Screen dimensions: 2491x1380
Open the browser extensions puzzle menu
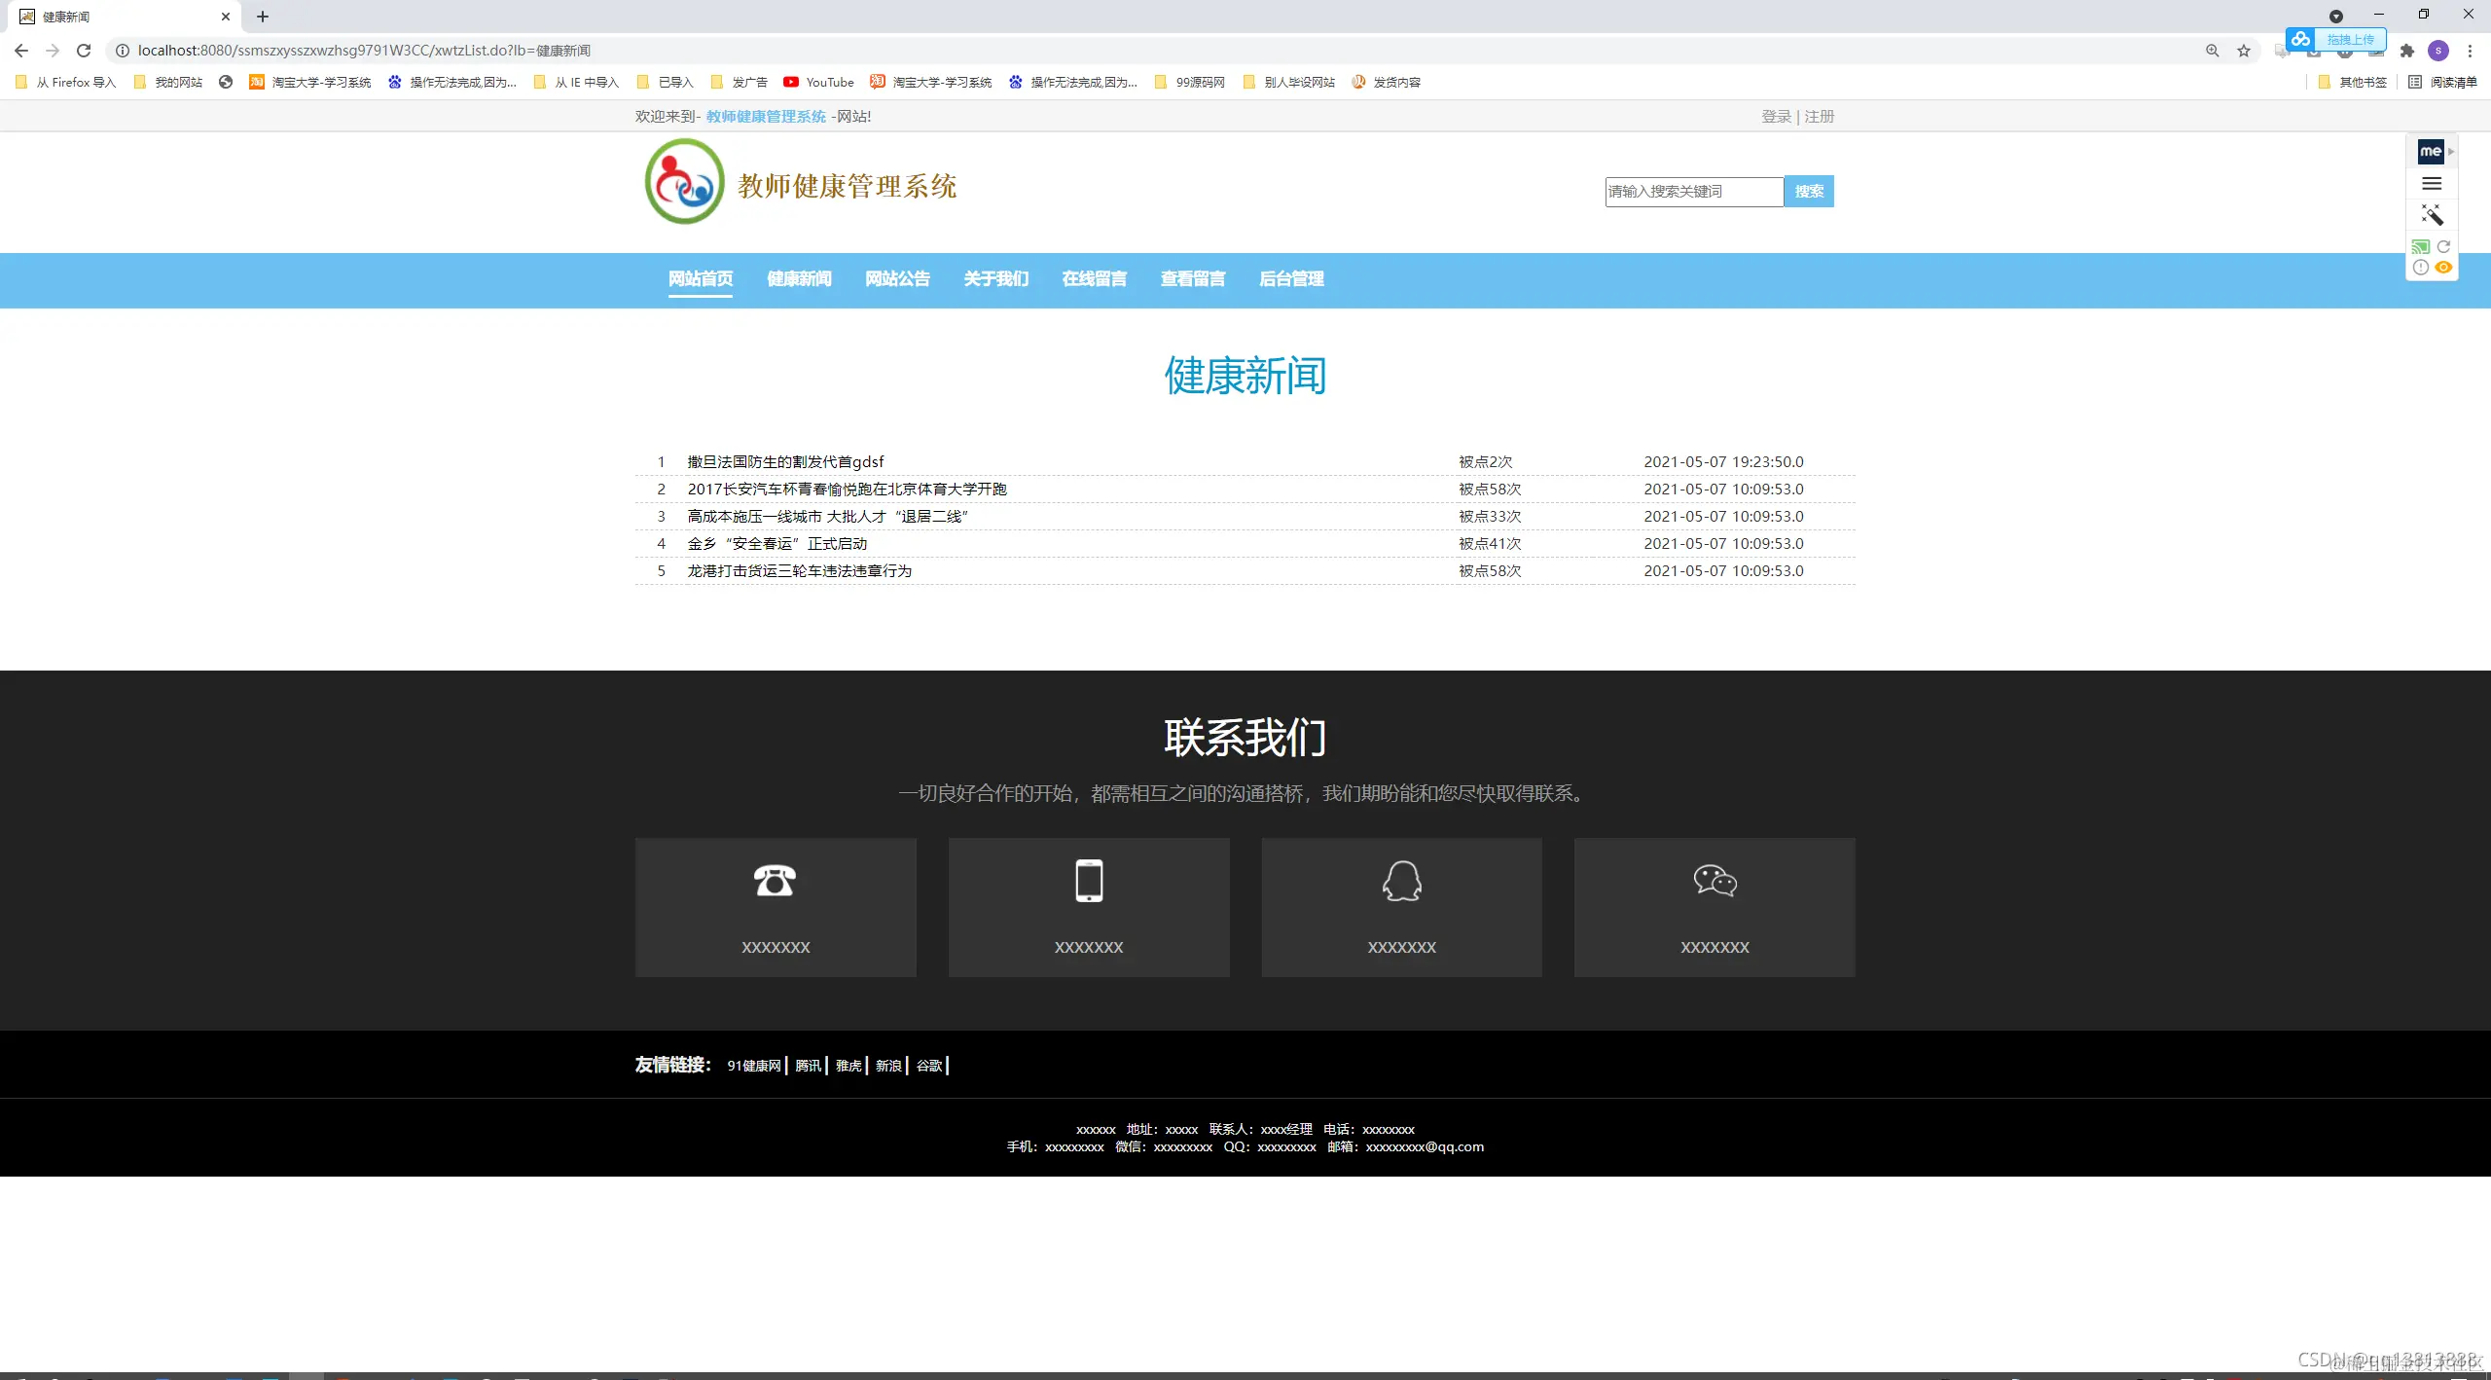(x=2406, y=50)
